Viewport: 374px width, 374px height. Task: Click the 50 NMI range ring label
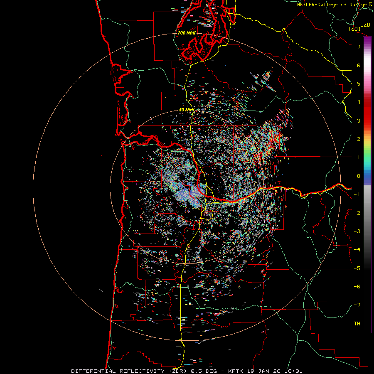187,110
